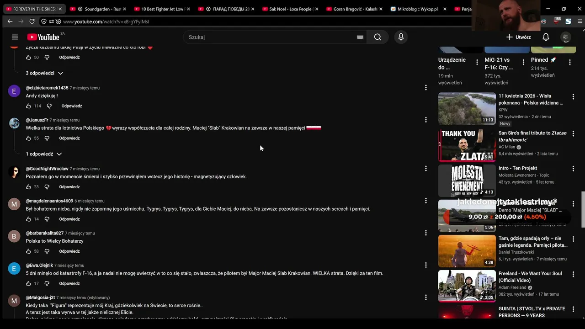Reply to the @JanuszFr comment

[x=69, y=138]
